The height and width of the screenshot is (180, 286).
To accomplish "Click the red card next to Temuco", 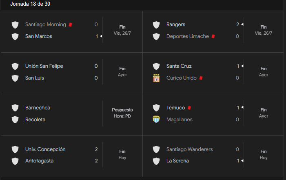I will pyautogui.click(x=189, y=108).
